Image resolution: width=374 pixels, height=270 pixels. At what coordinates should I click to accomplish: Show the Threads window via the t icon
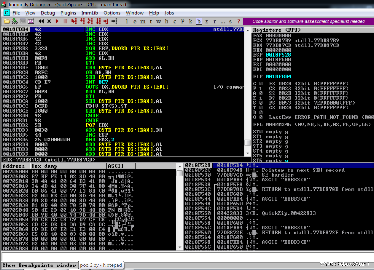pyautogui.click(x=150, y=21)
